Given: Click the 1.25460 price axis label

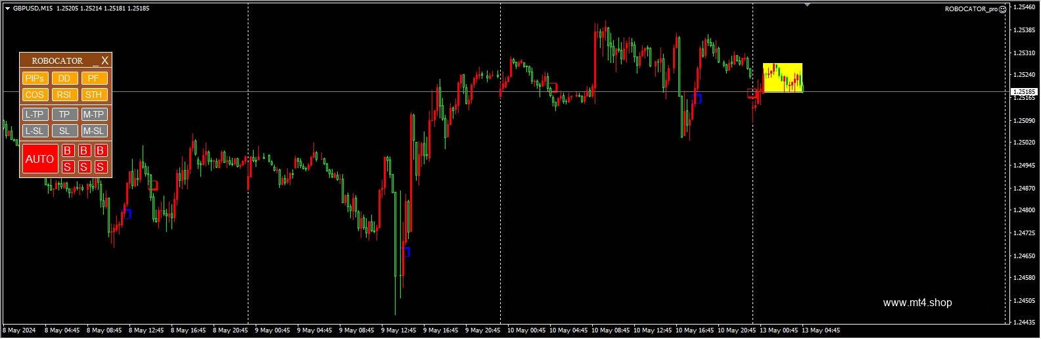Looking at the screenshot, I should pyautogui.click(x=1025, y=7).
